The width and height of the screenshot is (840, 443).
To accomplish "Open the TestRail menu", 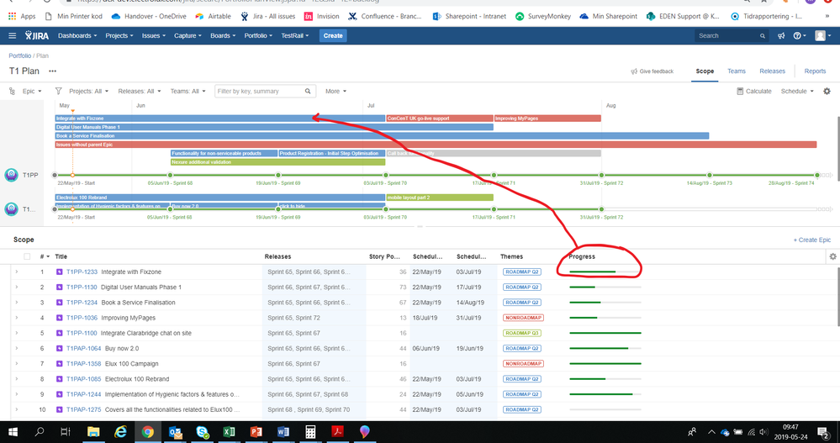I will click(x=295, y=36).
